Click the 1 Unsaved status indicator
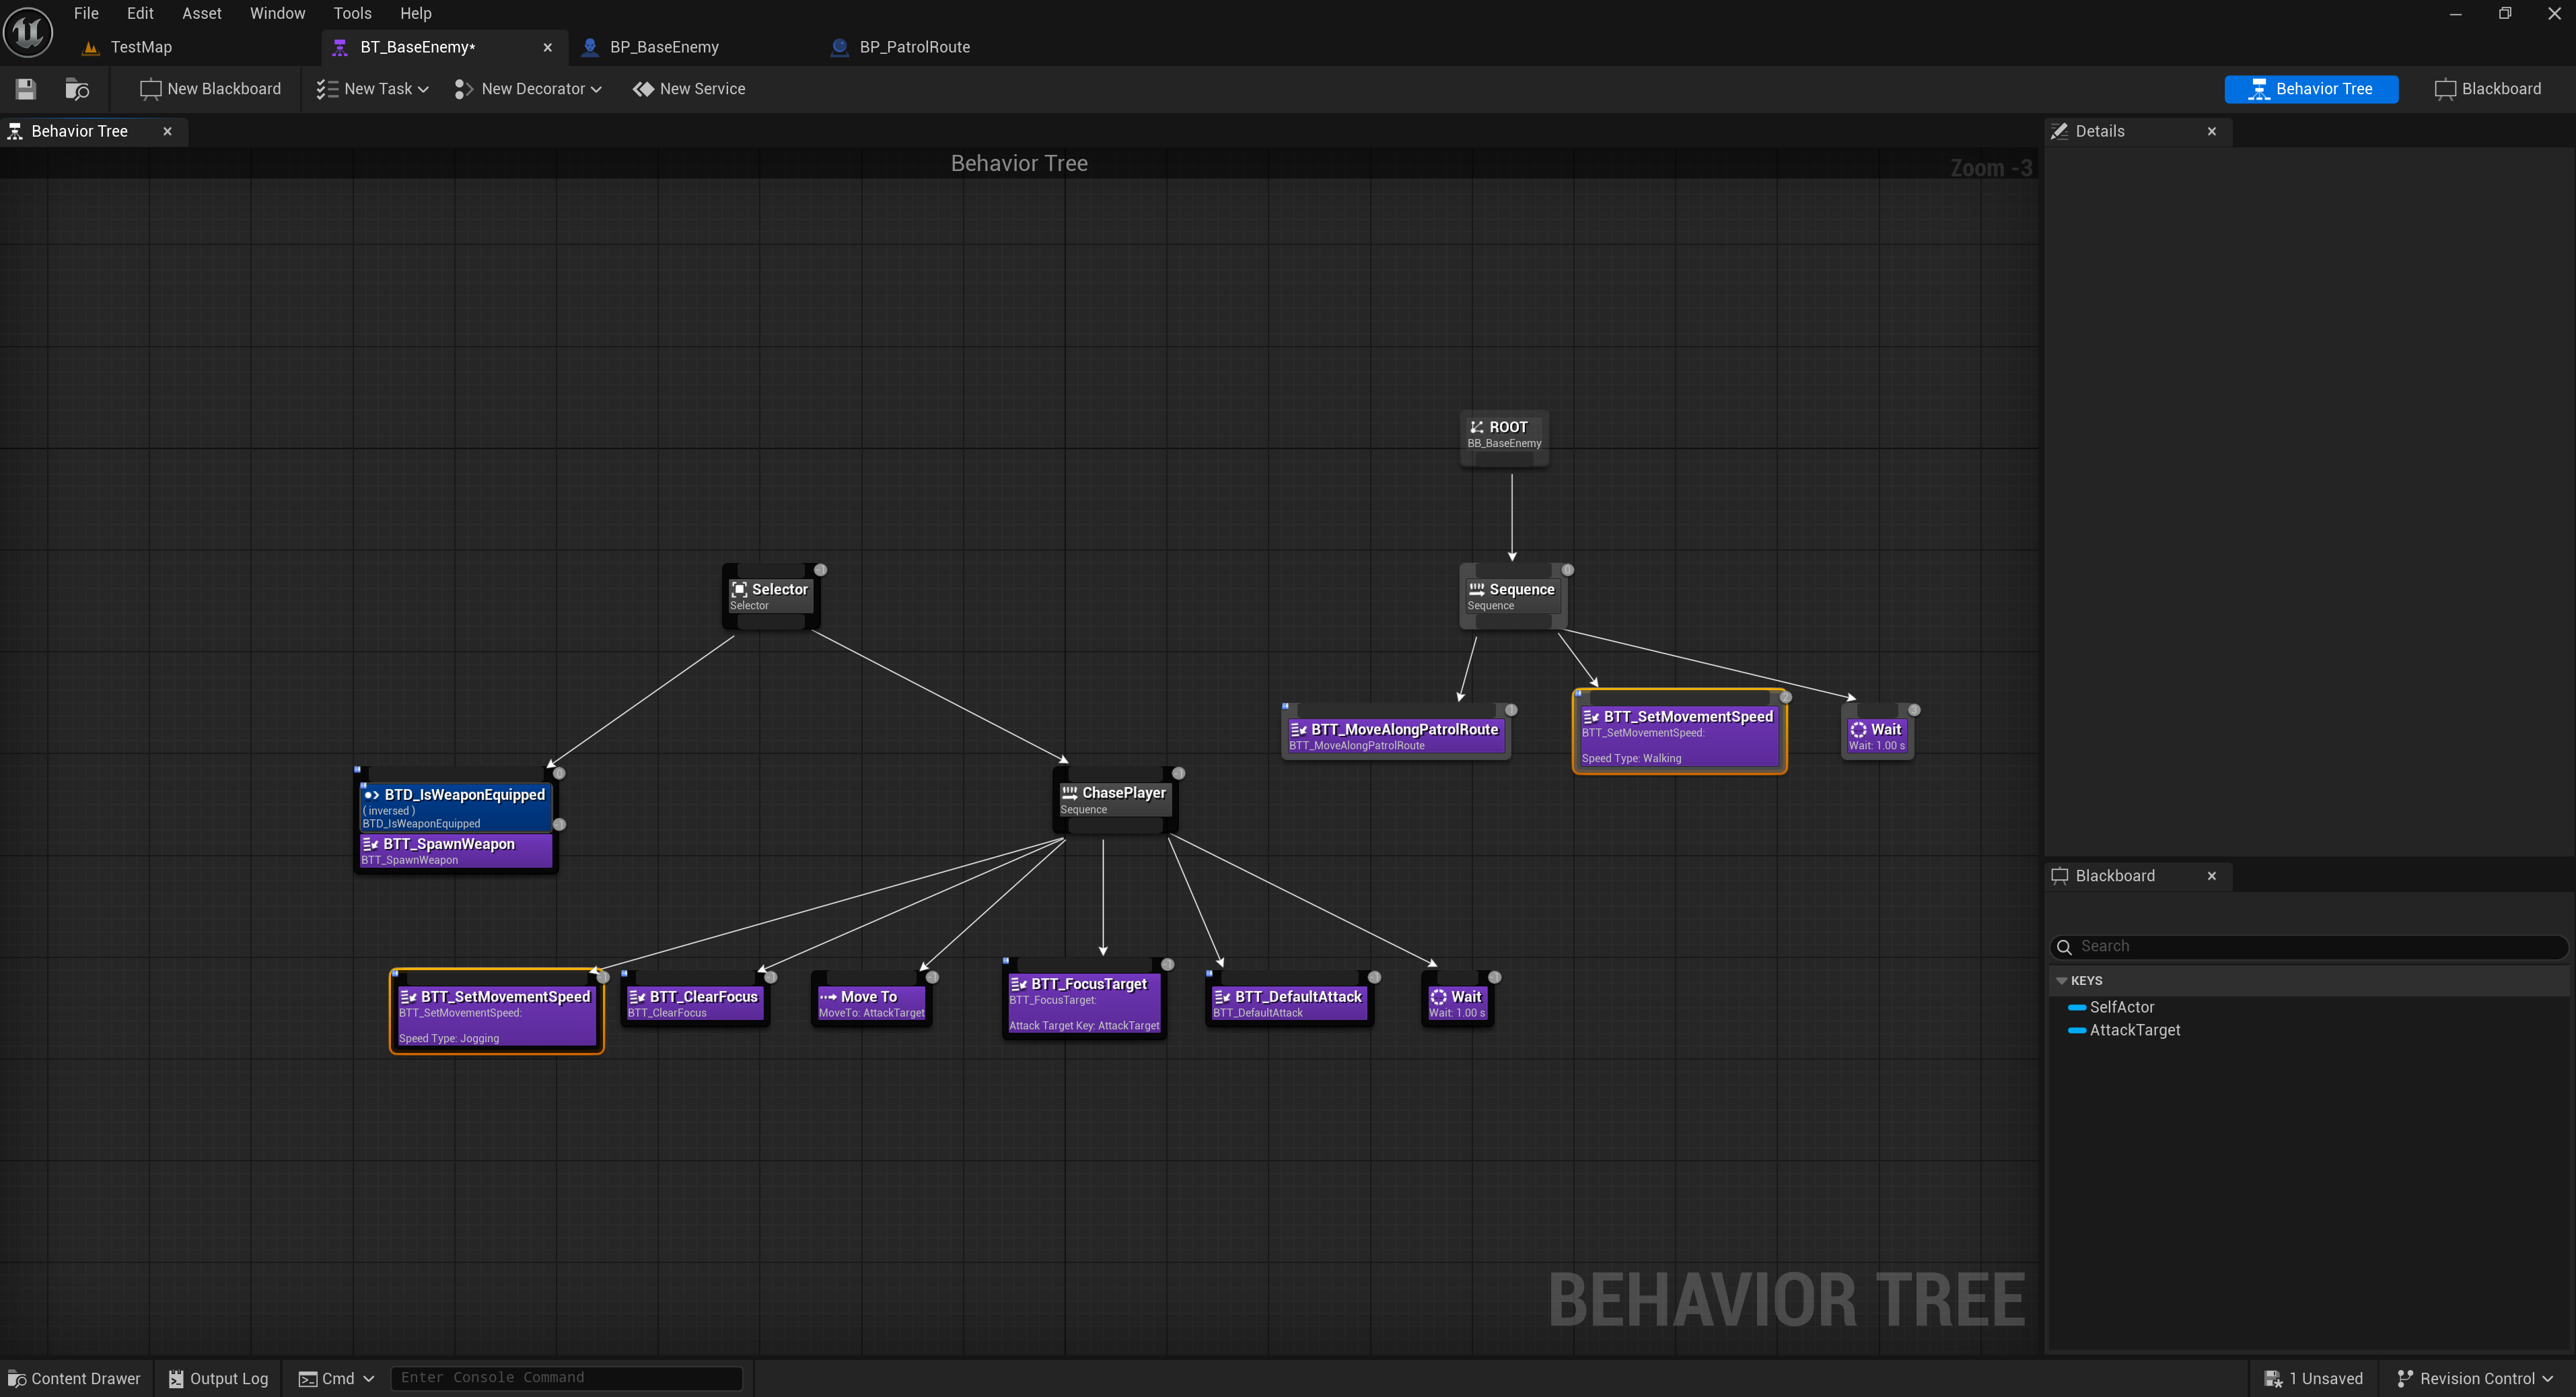 2314,1378
